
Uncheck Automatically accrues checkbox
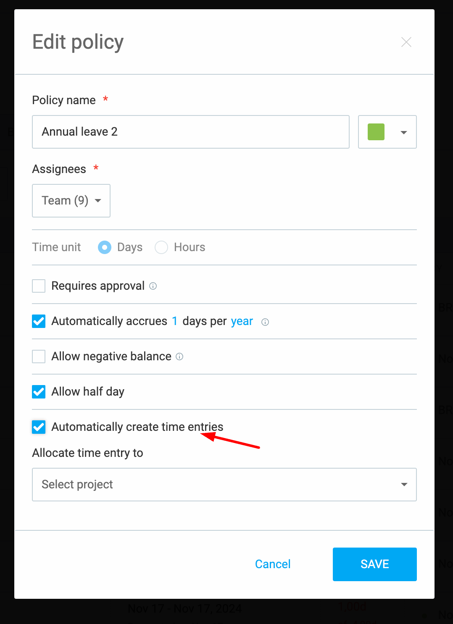(x=39, y=321)
